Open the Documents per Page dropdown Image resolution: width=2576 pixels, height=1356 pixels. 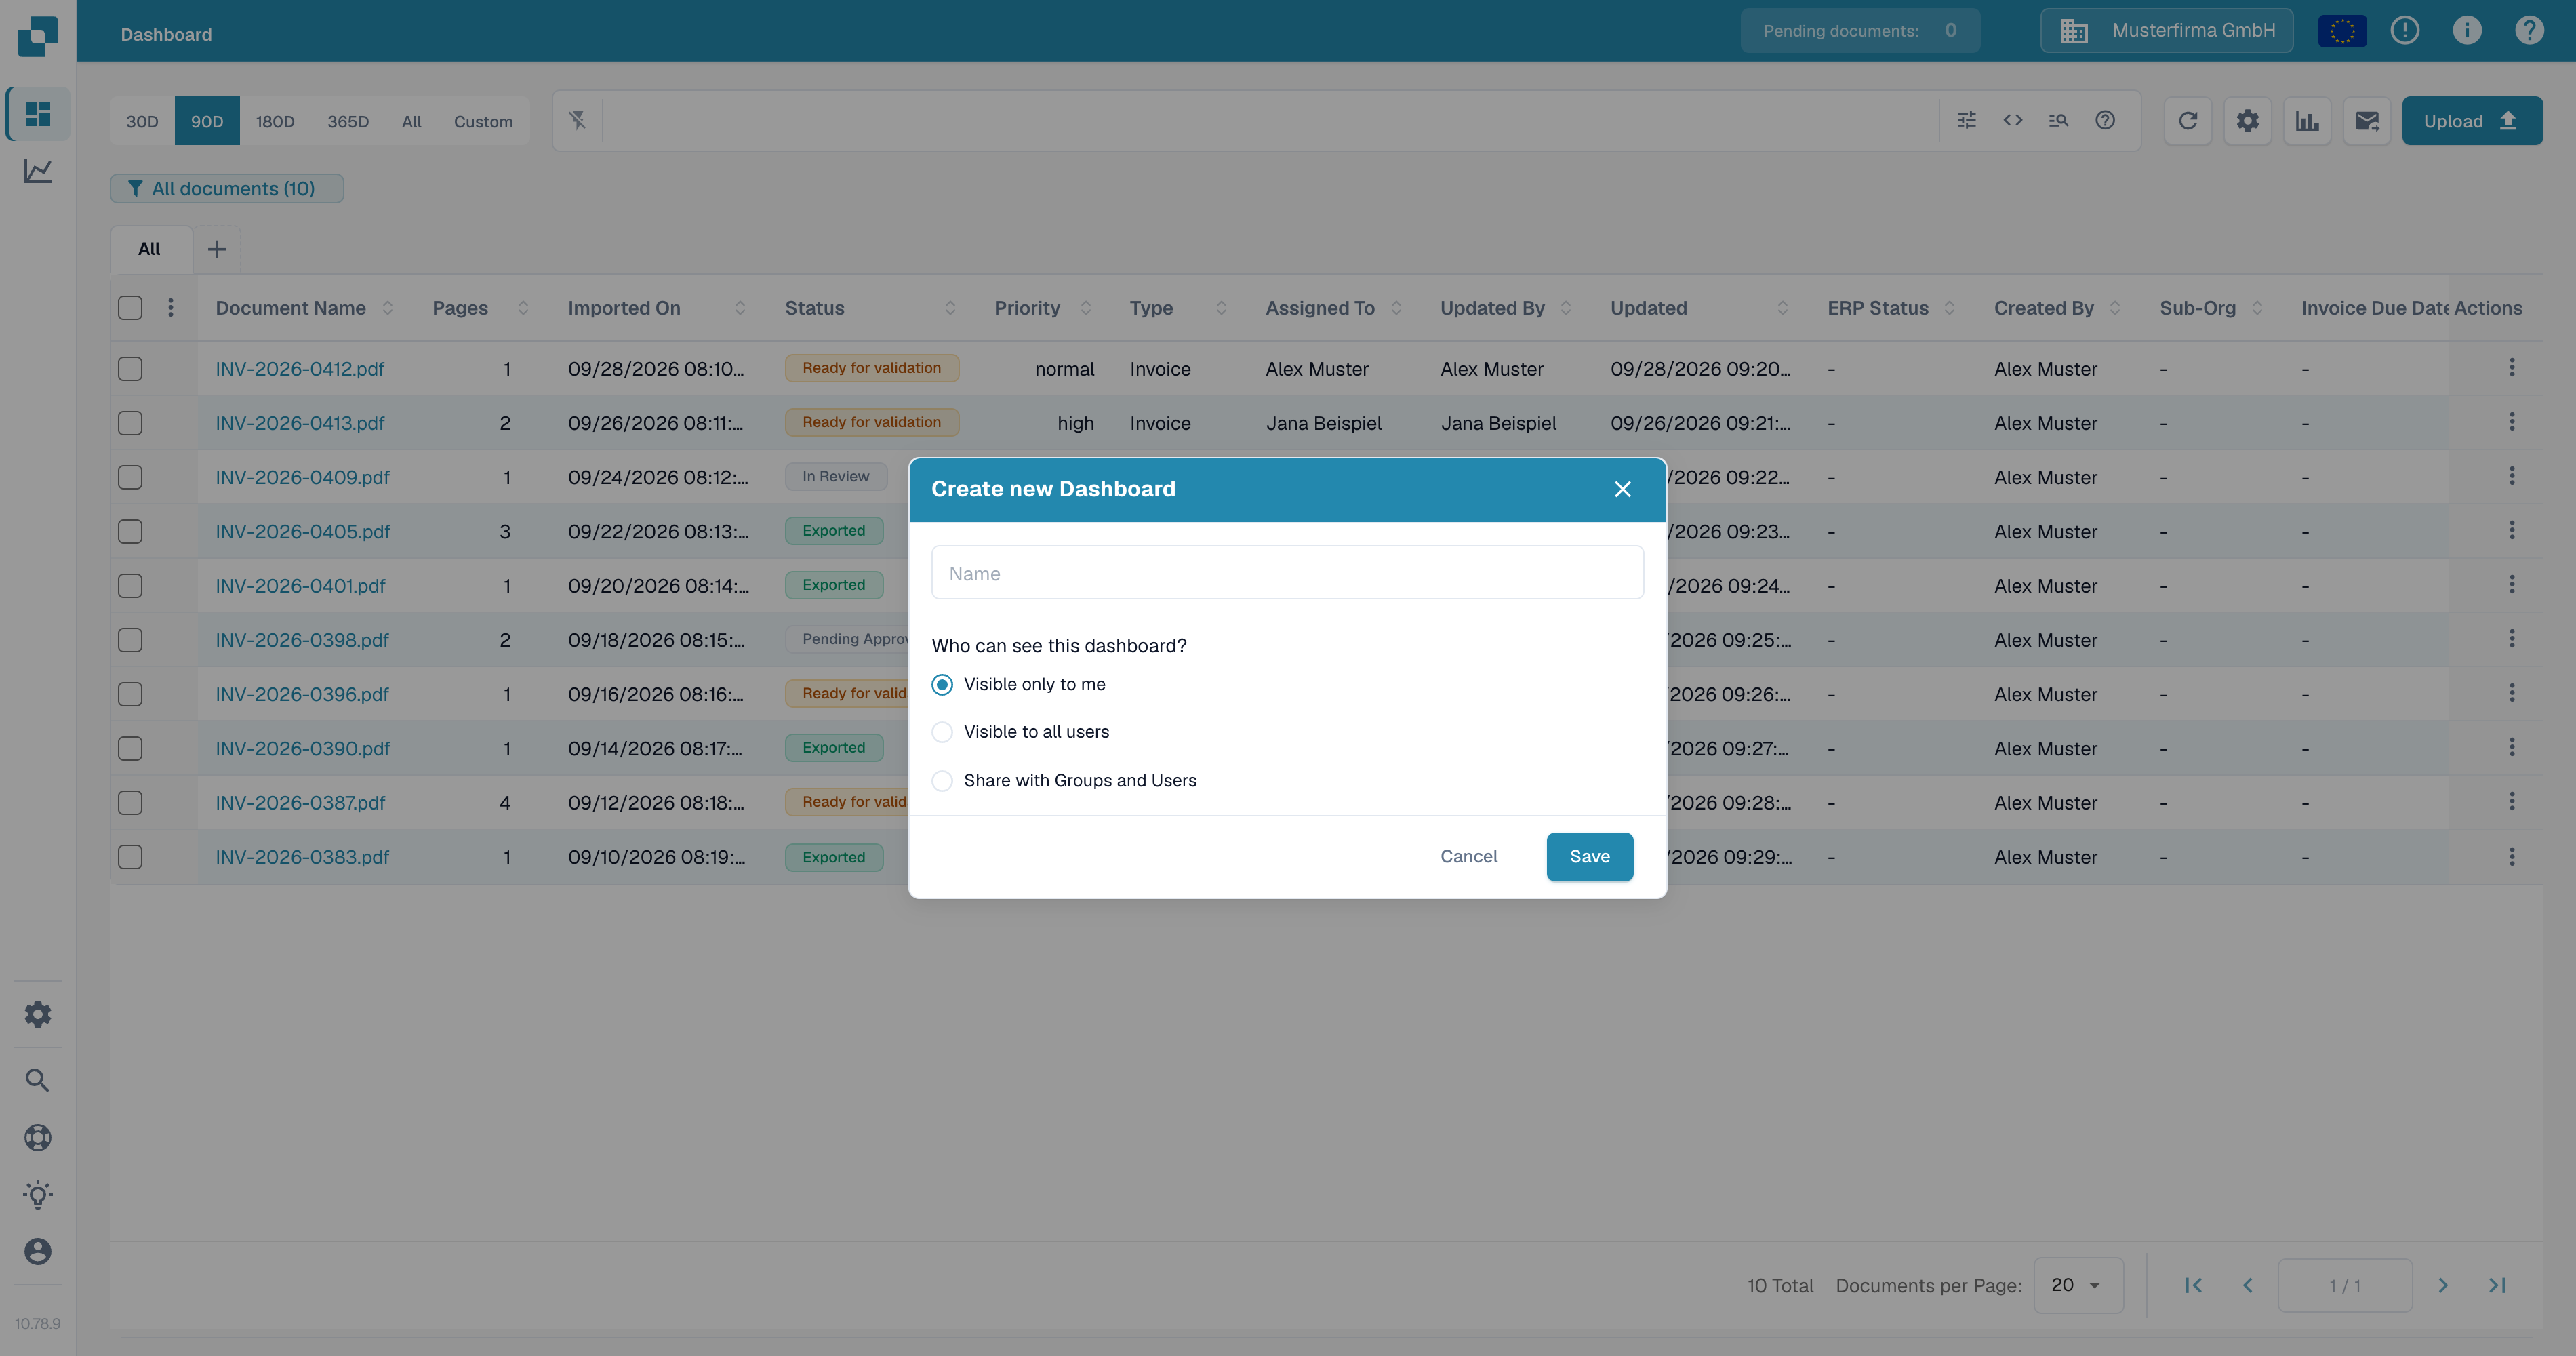coord(2078,1286)
